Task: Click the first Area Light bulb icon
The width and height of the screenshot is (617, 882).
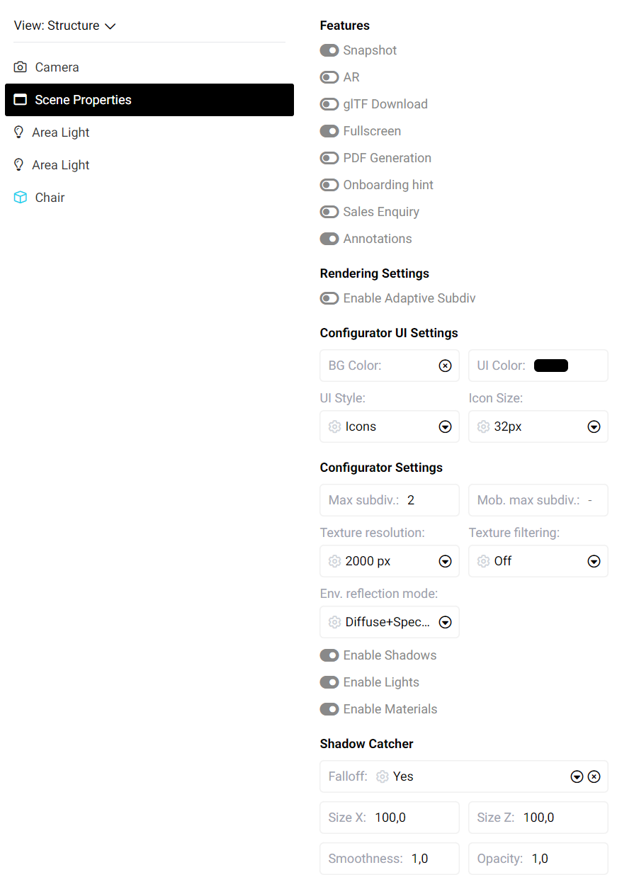Action: (x=19, y=132)
